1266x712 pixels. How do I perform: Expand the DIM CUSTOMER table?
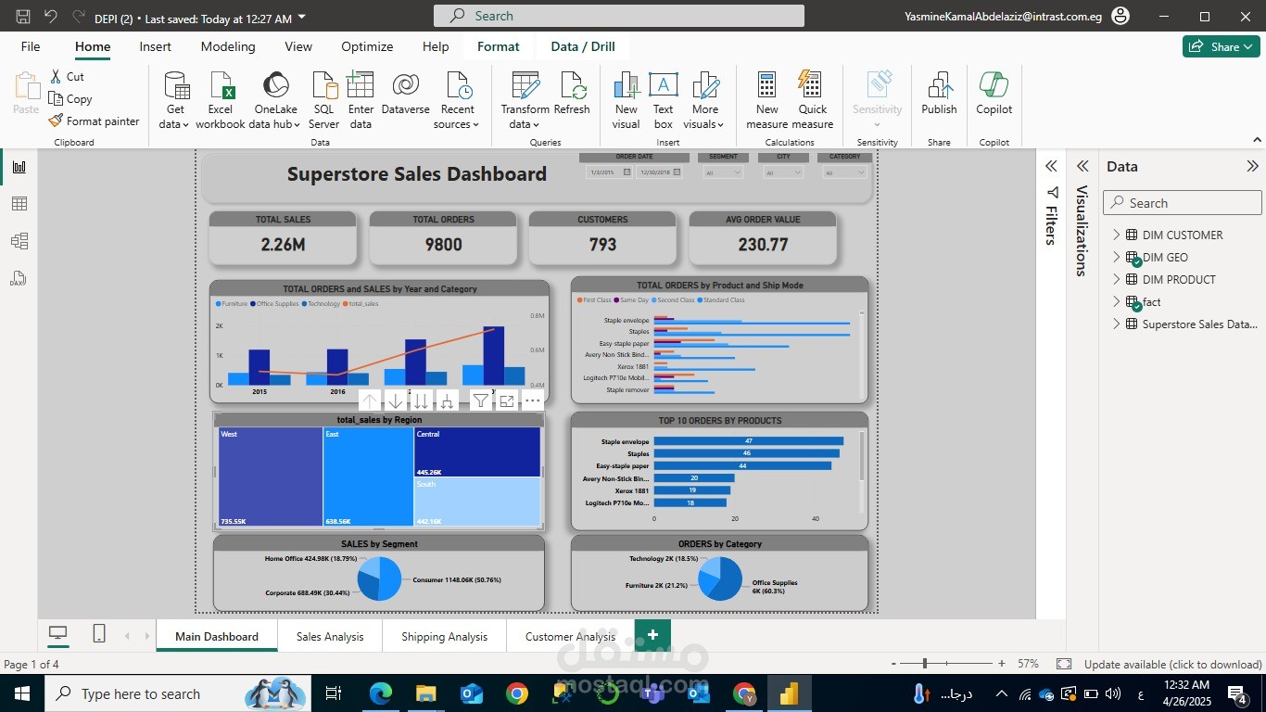click(1116, 235)
